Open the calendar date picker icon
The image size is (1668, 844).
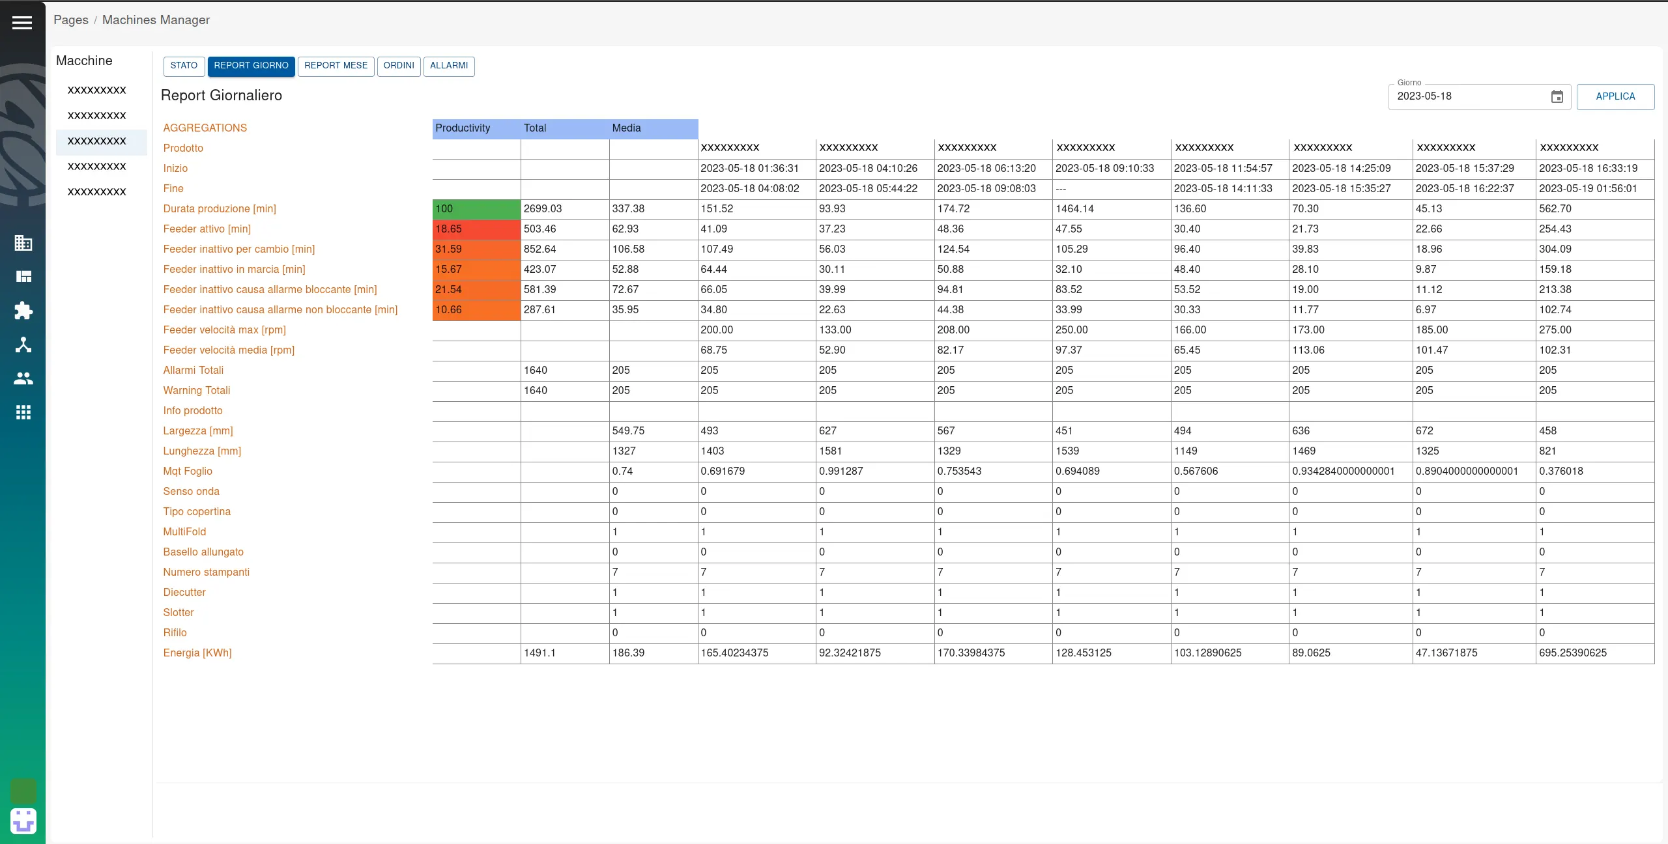point(1557,97)
